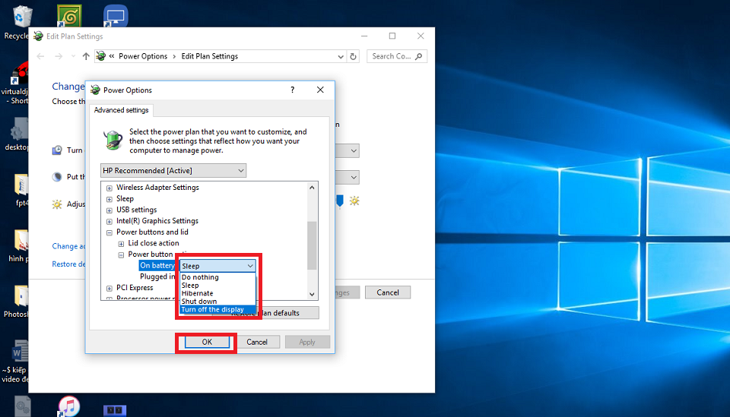
Task: Open the put computer to sleep dropdown behind dialog
Action: click(348, 177)
